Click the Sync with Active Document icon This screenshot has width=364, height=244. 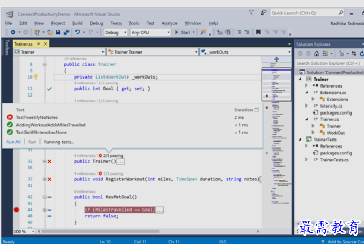click(354, 54)
